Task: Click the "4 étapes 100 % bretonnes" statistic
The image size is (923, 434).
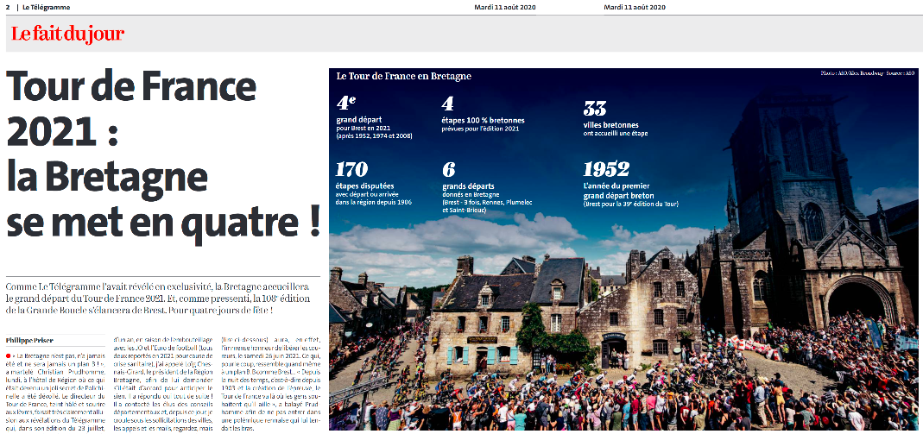Action: pyautogui.click(x=482, y=116)
